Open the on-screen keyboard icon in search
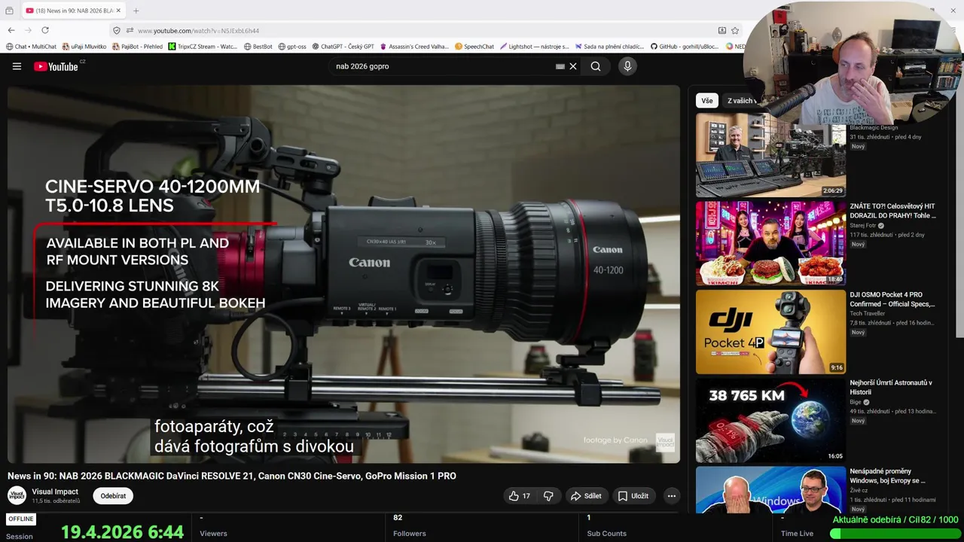This screenshot has height=542, width=964. (560, 66)
